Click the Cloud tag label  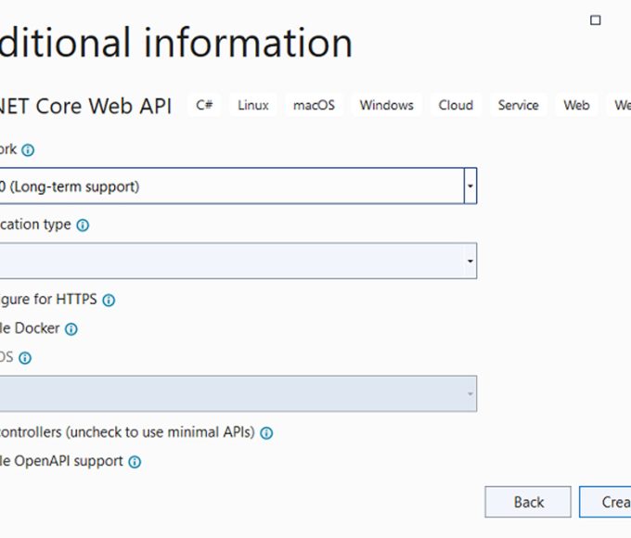(x=456, y=106)
